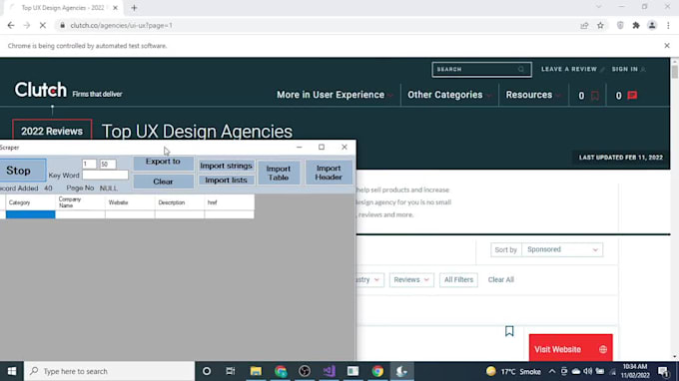Select the highlighted blue Category cell

(x=30, y=214)
